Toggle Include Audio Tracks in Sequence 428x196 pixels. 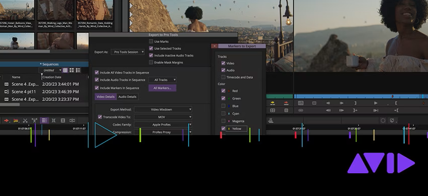96,80
